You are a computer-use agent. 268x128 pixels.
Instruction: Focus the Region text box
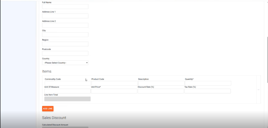pyautogui.click(x=65, y=44)
